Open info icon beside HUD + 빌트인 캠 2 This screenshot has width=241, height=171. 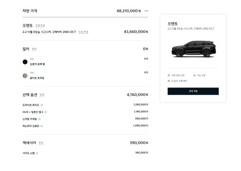coord(46,112)
